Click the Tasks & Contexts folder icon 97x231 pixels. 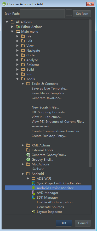[x=28, y=83]
